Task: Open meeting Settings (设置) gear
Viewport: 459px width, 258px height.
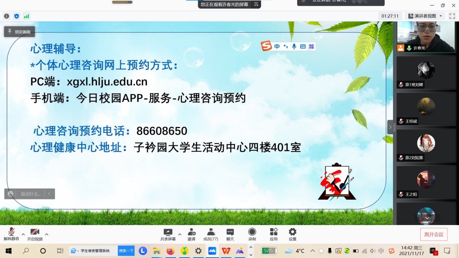Action: point(292,234)
